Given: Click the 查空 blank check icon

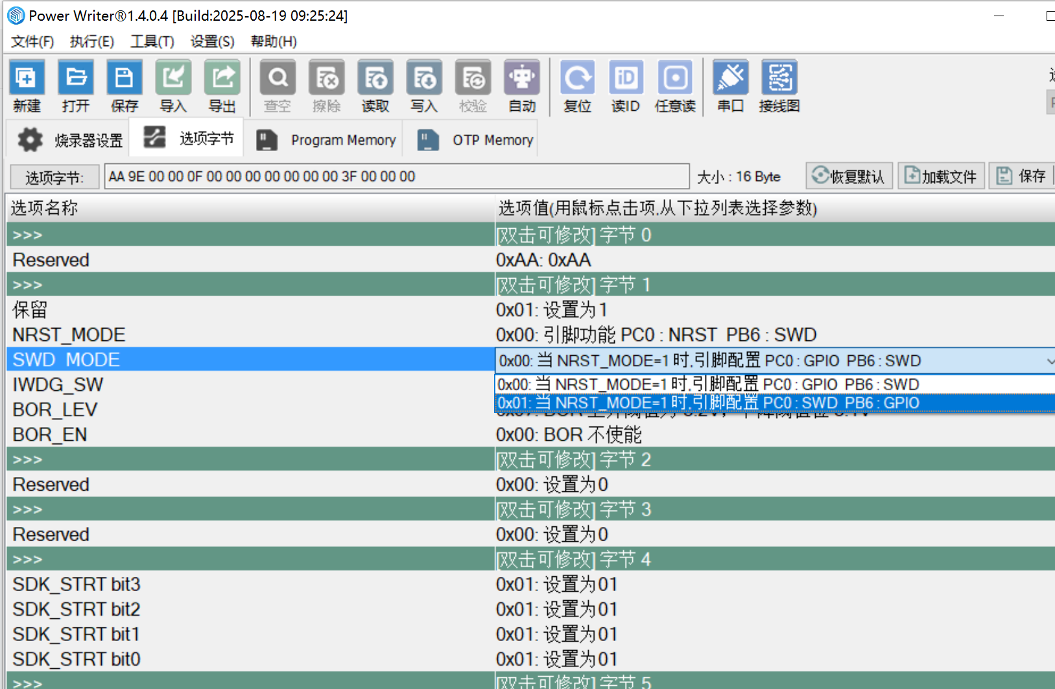Looking at the screenshot, I should 278,86.
